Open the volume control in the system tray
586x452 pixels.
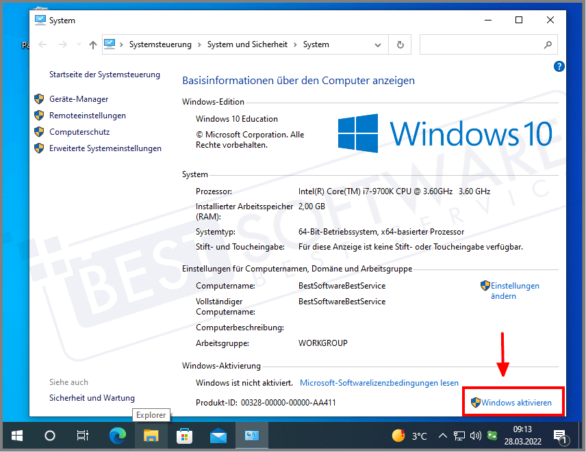[476, 436]
